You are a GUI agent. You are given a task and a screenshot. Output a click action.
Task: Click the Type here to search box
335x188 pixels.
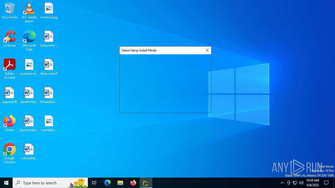[x=50, y=183]
